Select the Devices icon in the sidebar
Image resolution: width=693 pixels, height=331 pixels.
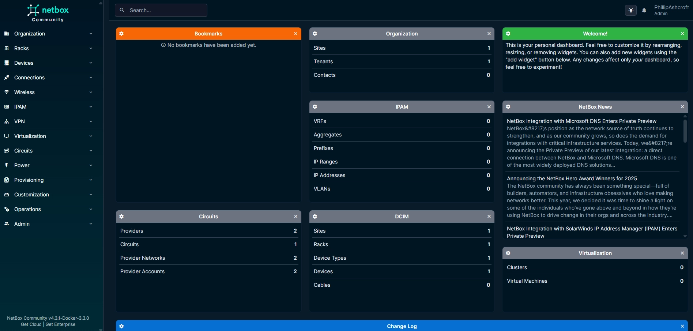click(x=7, y=63)
